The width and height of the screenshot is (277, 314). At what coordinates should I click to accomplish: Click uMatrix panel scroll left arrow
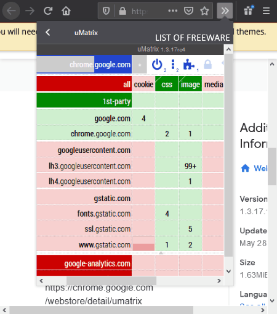click(41, 281)
